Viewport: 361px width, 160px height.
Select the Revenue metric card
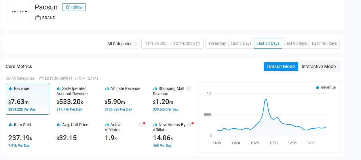pyautogui.click(x=27, y=99)
